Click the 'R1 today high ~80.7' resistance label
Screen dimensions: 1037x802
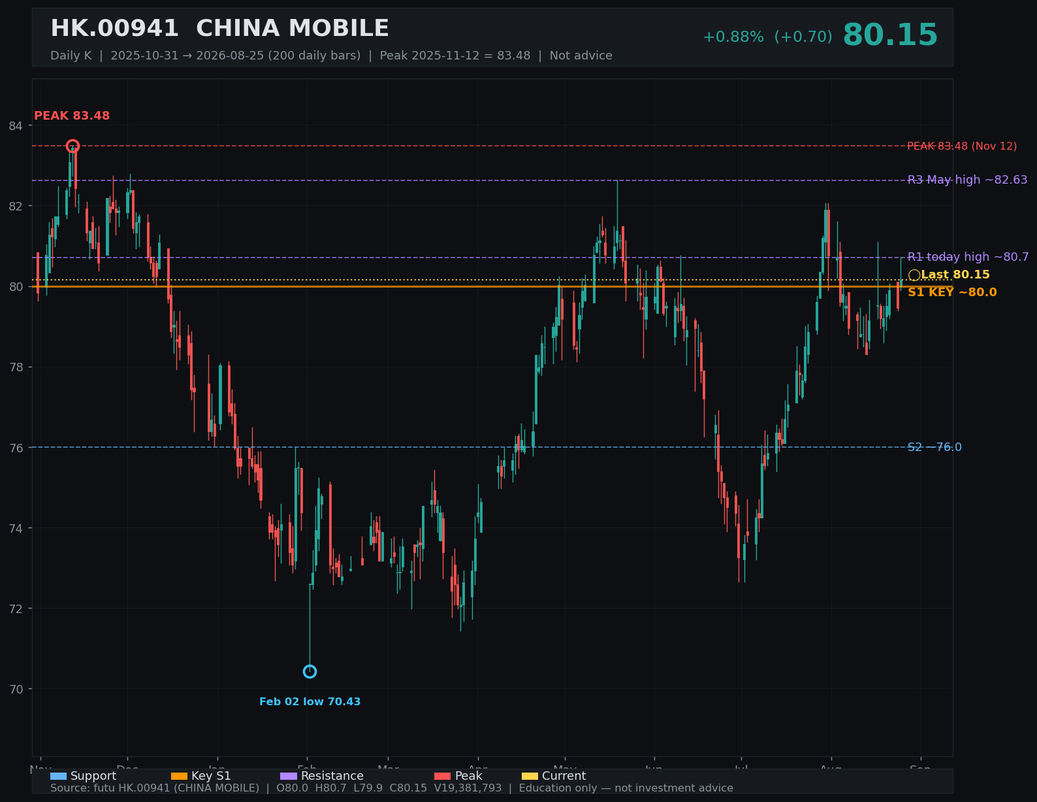coord(968,257)
